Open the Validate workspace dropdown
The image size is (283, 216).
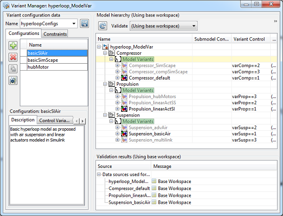(x=194, y=25)
